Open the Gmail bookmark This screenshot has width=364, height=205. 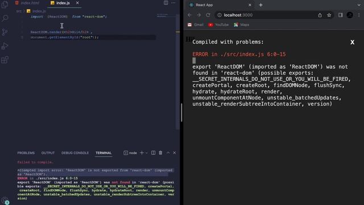click(196, 24)
